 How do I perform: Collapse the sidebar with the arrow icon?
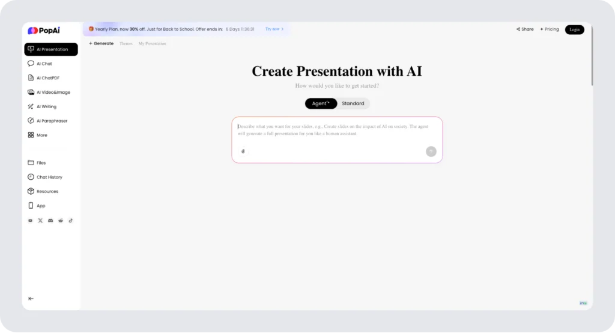pyautogui.click(x=31, y=299)
